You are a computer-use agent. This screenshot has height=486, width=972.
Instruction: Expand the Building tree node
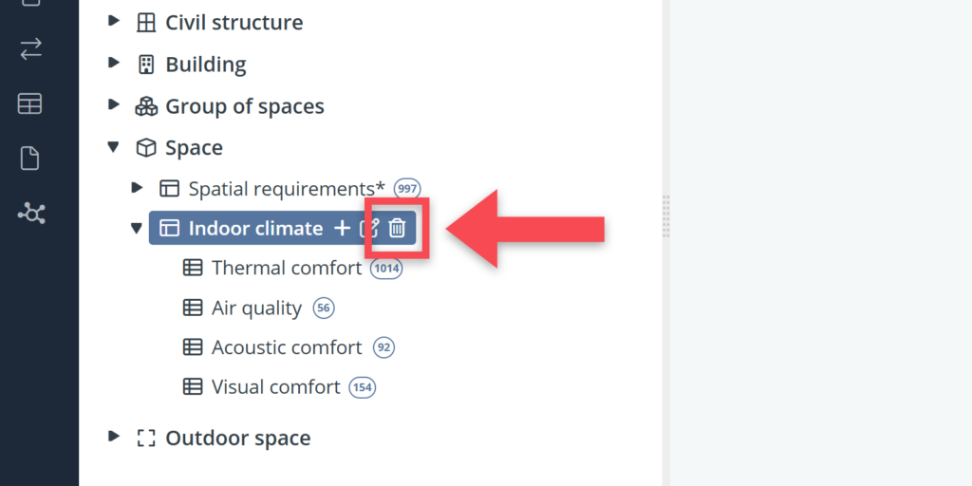(114, 64)
